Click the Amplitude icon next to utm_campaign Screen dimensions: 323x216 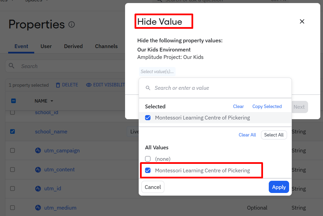(x=38, y=150)
